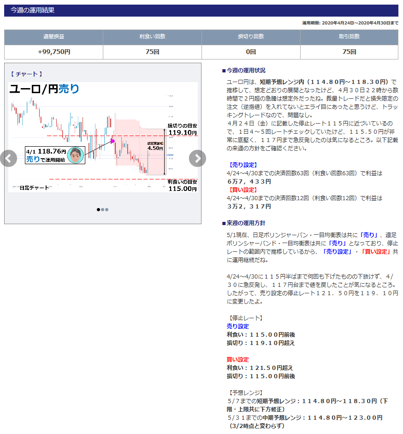
Task: Click the 取引回数 column header
Action: 350,37
